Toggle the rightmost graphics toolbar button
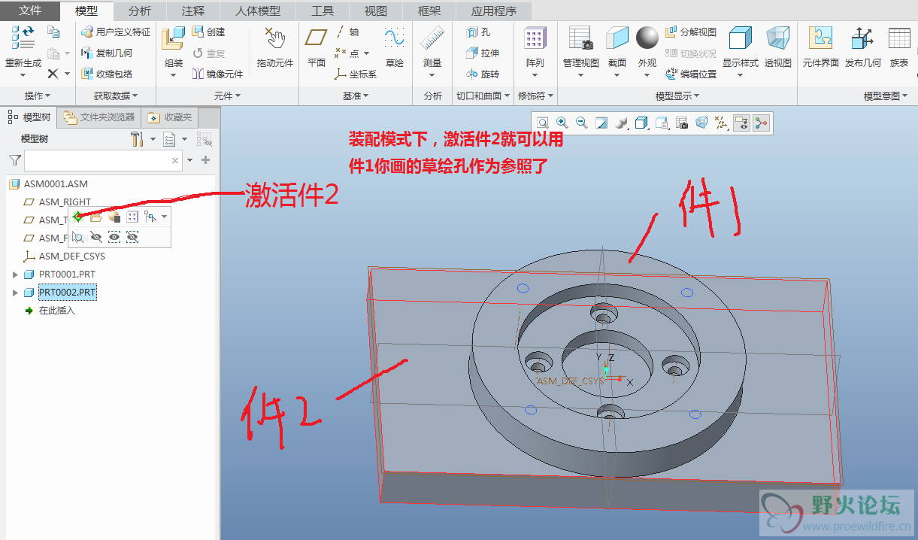 point(762,123)
